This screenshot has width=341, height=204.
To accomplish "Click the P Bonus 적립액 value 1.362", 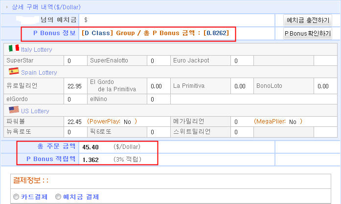I will (x=91, y=160).
